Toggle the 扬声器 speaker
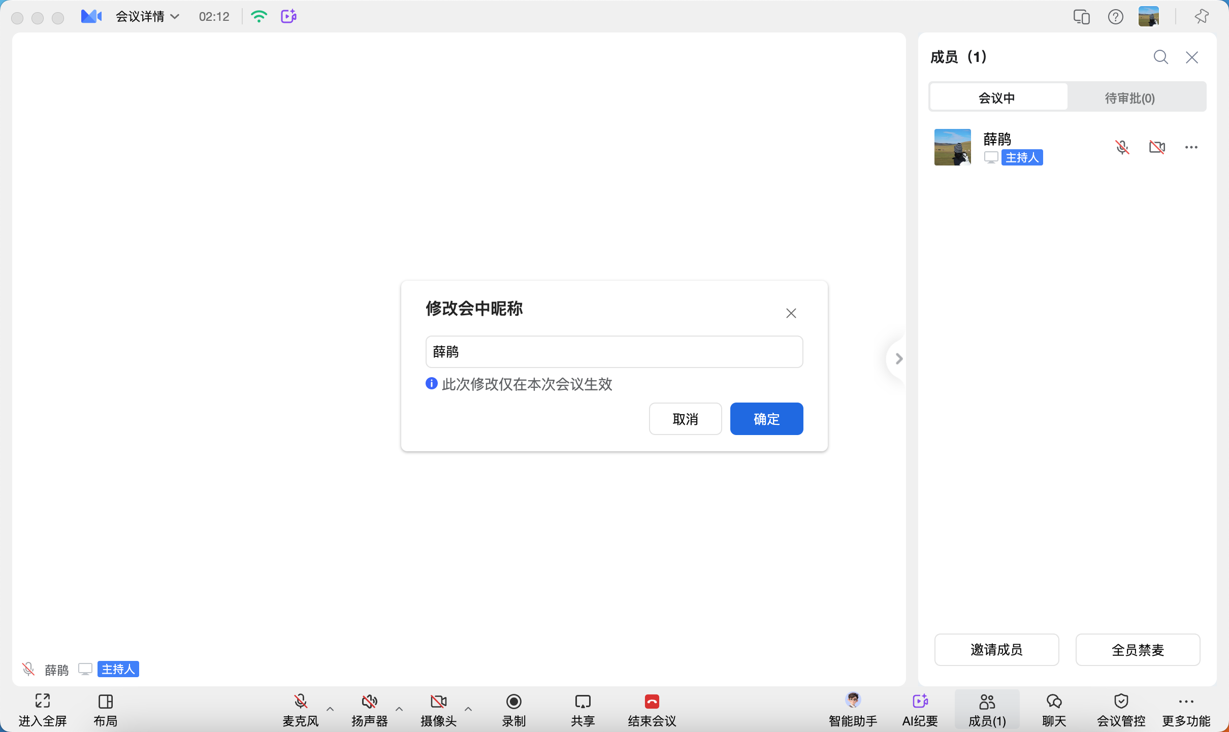 pyautogui.click(x=370, y=710)
